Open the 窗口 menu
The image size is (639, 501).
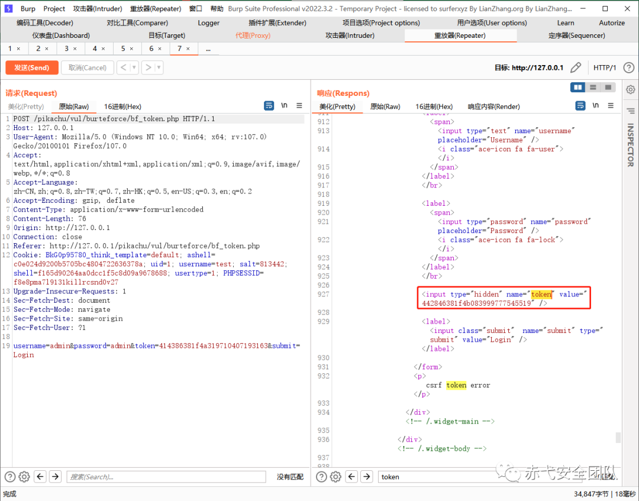click(x=195, y=8)
